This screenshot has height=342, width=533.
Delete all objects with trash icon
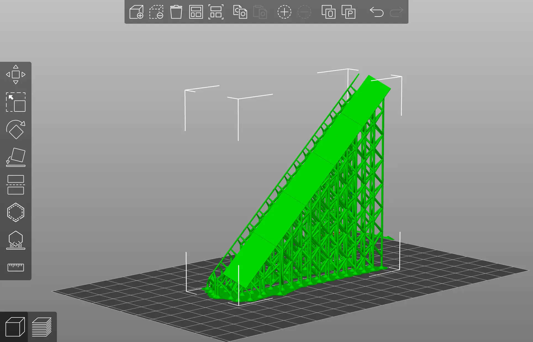(176, 12)
